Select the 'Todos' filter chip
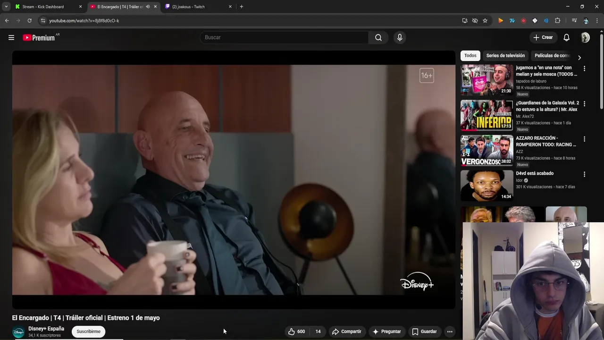The image size is (604, 340). point(470,56)
